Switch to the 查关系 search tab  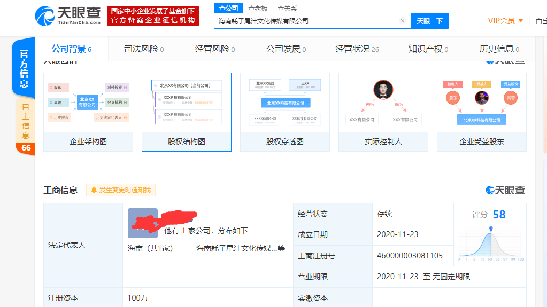[x=287, y=8]
